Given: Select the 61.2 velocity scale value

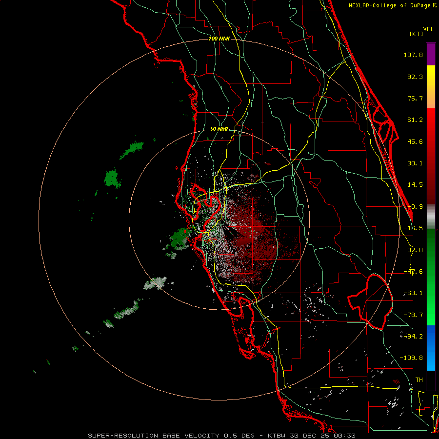Looking at the screenshot, I should [415, 120].
